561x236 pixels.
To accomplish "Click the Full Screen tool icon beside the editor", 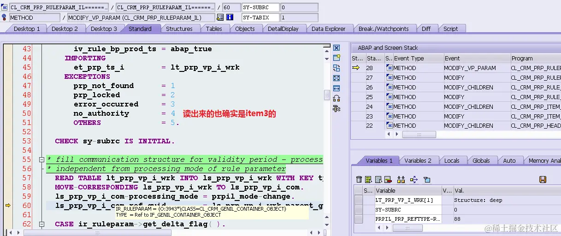I will [337, 78].
